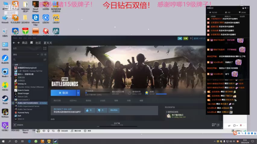Toggle microphone icon in streaming toolbar

click(x=49, y=131)
